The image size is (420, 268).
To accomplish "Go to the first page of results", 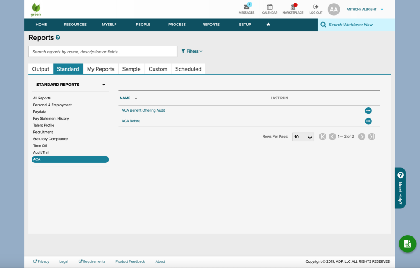I will pos(322,137).
